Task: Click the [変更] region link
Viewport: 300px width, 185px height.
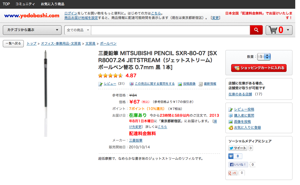Action: (x=215, y=18)
